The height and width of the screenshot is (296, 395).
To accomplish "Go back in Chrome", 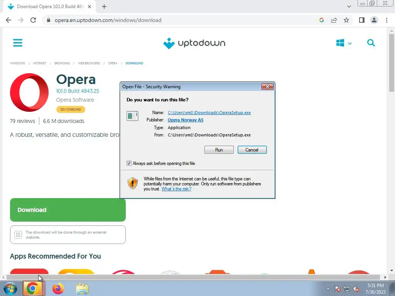I will tap(8, 20).
